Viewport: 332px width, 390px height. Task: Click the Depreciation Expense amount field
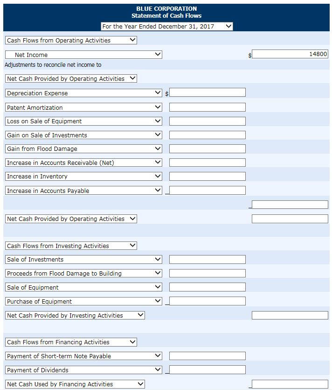(208, 92)
